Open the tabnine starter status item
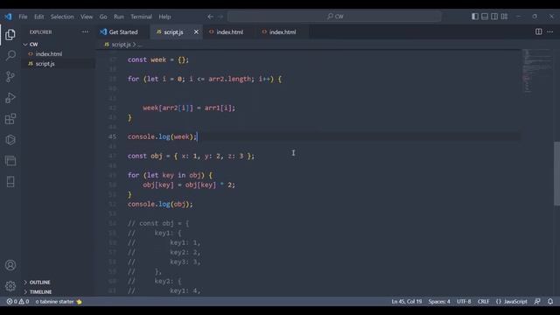The width and height of the screenshot is (560, 315). 59,301
